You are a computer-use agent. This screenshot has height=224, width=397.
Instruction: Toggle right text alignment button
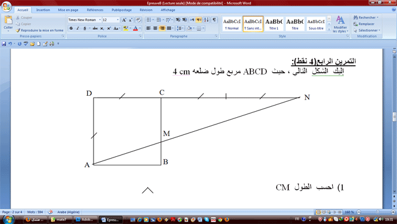(x=162, y=28)
